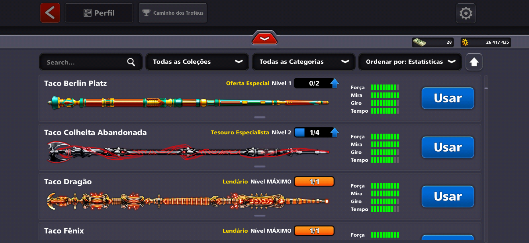Viewport: 529px width, 243px height.
Task: Expand Taco Dragão card bottom handle
Action: 260,216
